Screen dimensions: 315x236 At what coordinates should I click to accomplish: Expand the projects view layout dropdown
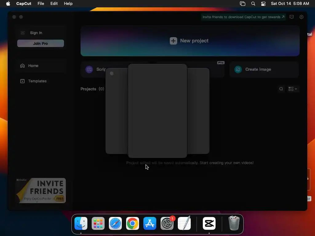click(293, 89)
